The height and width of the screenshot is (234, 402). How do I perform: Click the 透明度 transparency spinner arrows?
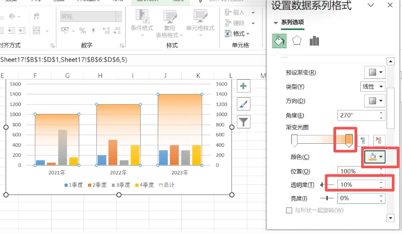(x=381, y=184)
